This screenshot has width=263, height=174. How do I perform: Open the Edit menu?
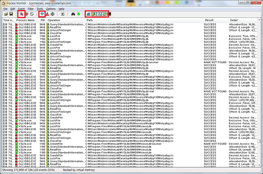pos(13,9)
